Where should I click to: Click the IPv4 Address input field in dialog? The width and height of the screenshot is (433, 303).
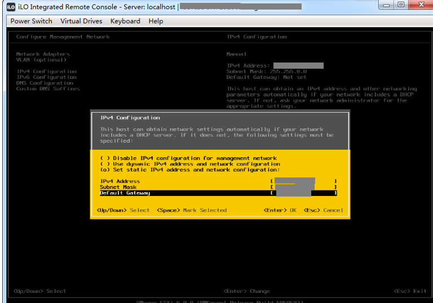(x=303, y=181)
